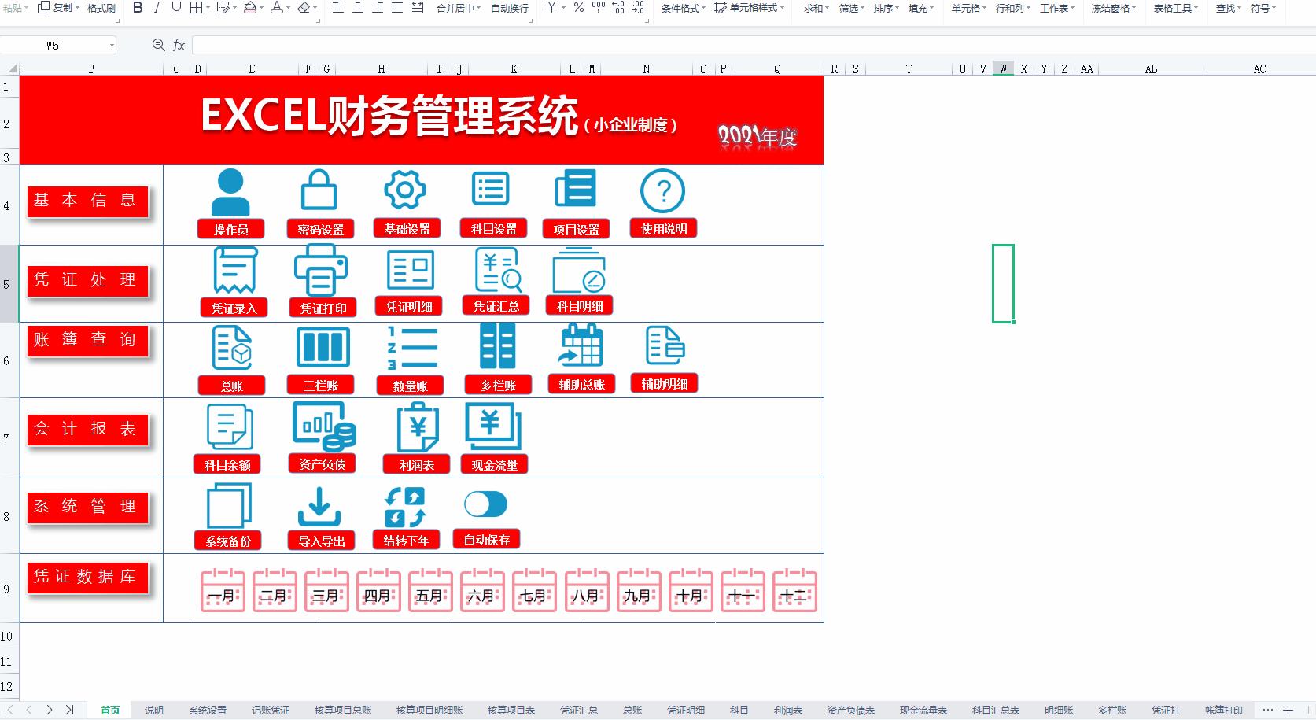
Task: Switch to the 总账 sheet tab
Action: (x=632, y=710)
